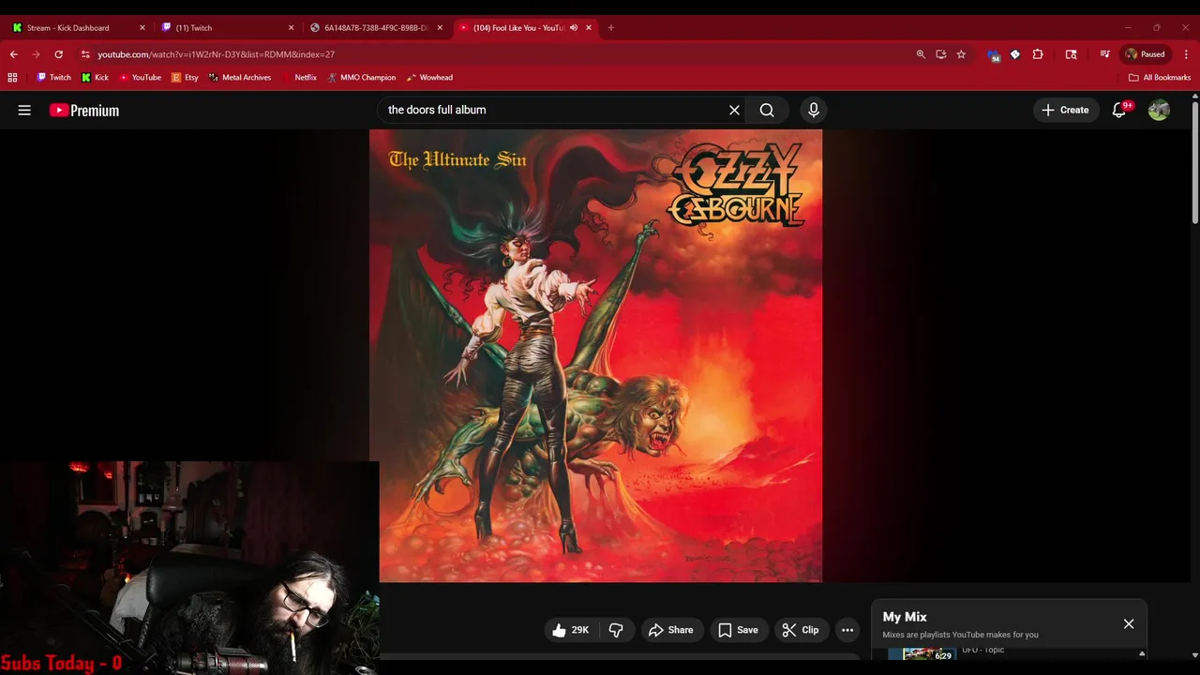
Task: View site information icon in address bar
Action: 85,54
